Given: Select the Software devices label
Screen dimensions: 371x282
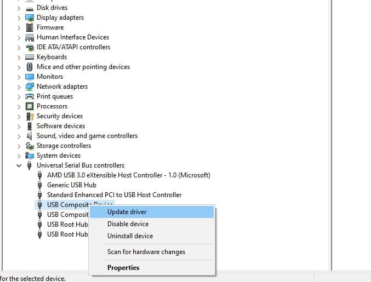Looking at the screenshot, I should click(61, 126).
